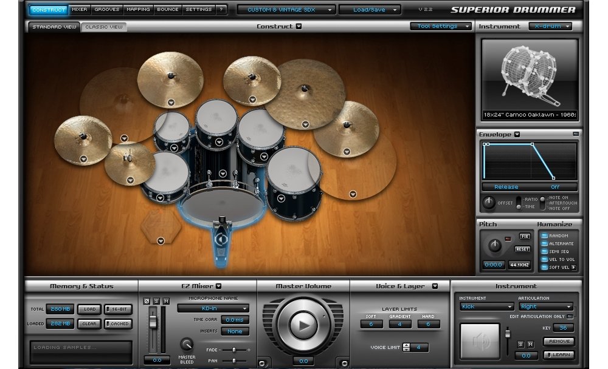Switch to Classic View tab
This screenshot has width=608, height=369.
[103, 27]
